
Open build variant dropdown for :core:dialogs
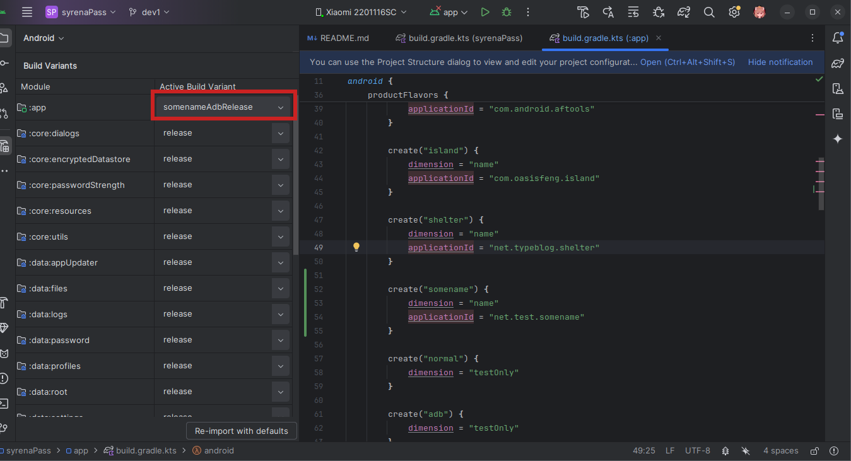pos(281,133)
